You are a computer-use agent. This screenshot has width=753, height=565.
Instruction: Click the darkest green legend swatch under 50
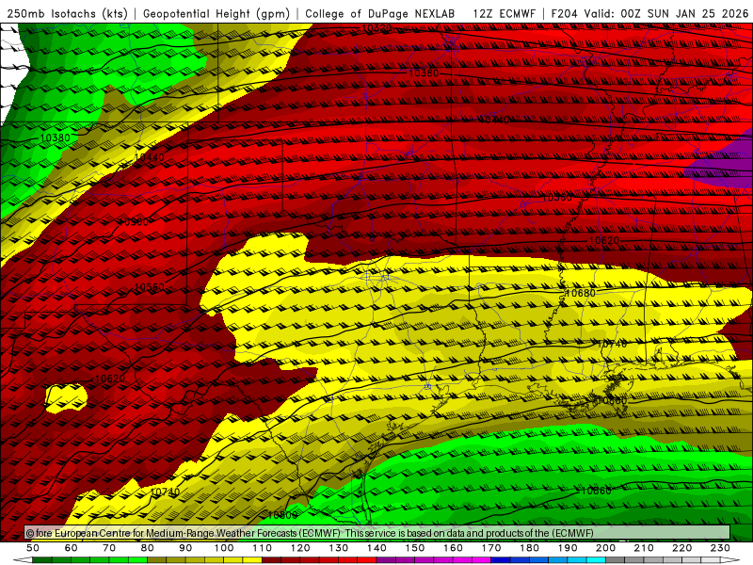point(42,560)
